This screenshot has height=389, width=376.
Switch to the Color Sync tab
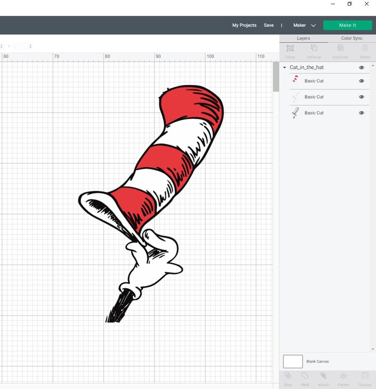tap(351, 38)
